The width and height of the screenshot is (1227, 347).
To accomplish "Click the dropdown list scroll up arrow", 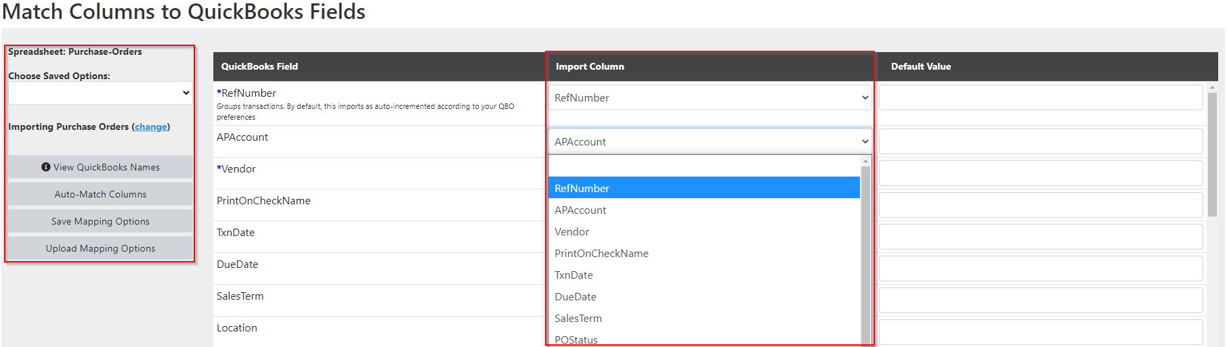I will tap(865, 161).
